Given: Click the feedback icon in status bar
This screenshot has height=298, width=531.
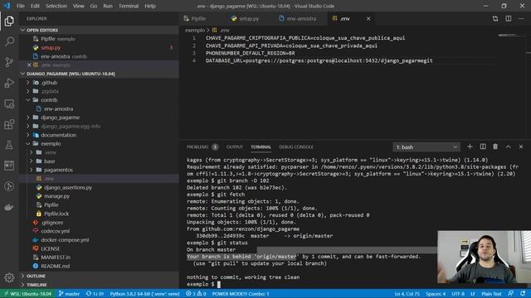Looking at the screenshot, I should click(511, 294).
